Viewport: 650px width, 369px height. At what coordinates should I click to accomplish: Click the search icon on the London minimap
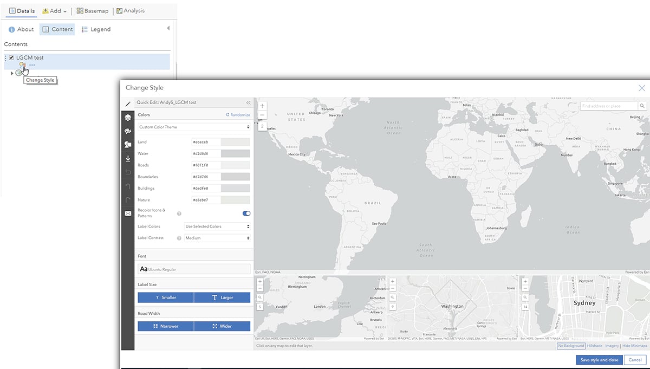[x=260, y=297]
